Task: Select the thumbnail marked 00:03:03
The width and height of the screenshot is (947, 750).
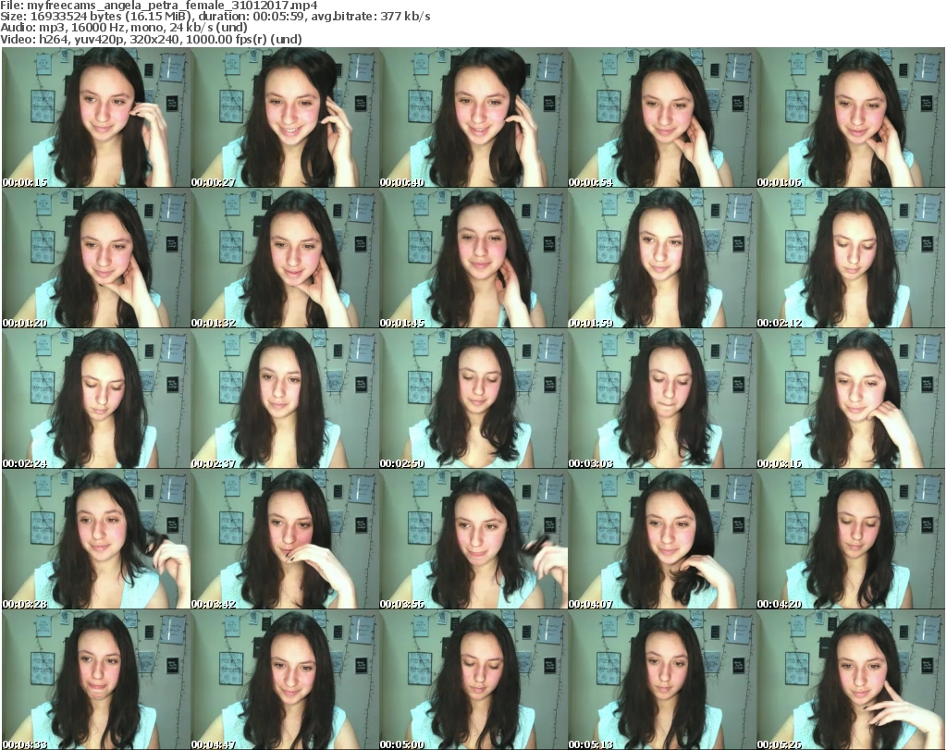Action: (662, 399)
